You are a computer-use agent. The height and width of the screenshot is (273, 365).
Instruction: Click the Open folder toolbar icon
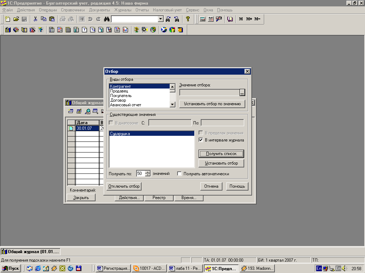pyautogui.click(x=16, y=19)
